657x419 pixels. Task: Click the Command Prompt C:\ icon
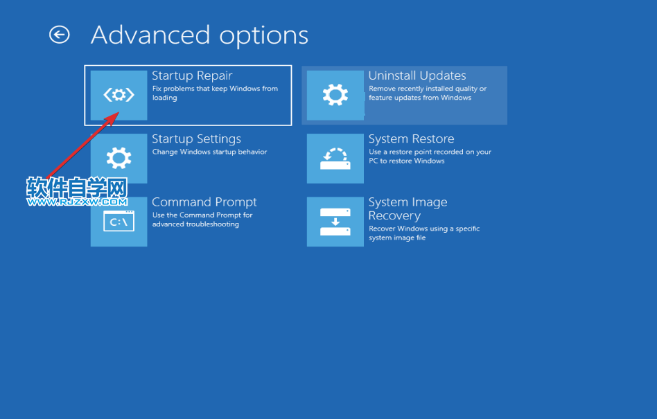point(119,222)
